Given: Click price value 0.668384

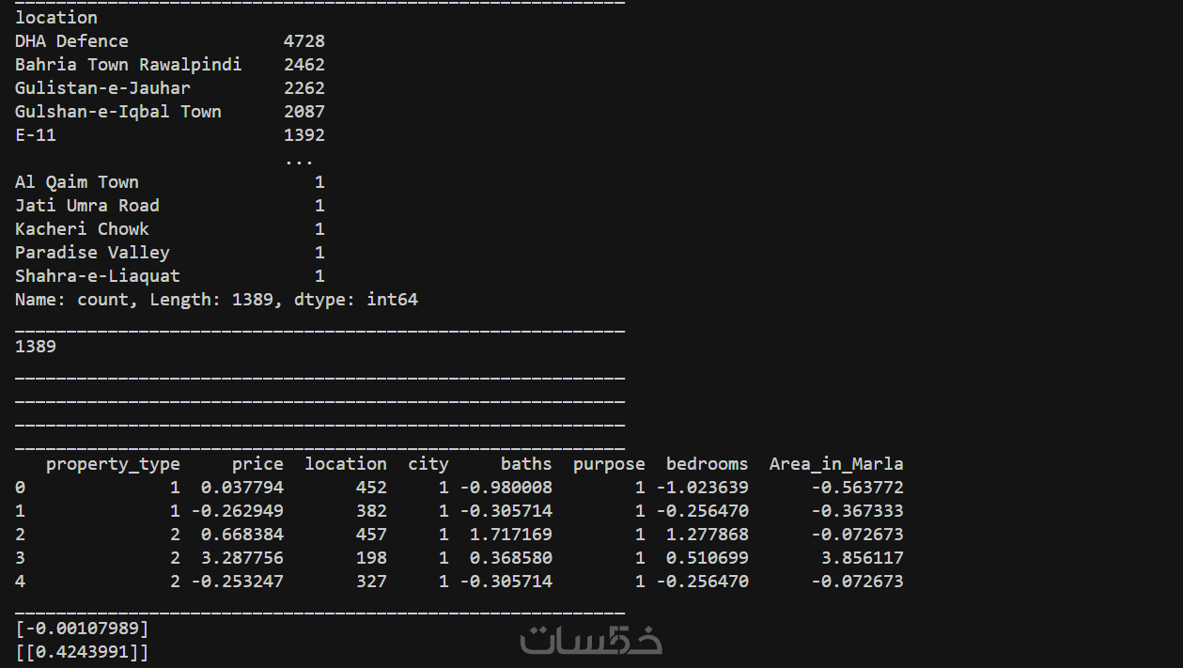Looking at the screenshot, I should [242, 535].
